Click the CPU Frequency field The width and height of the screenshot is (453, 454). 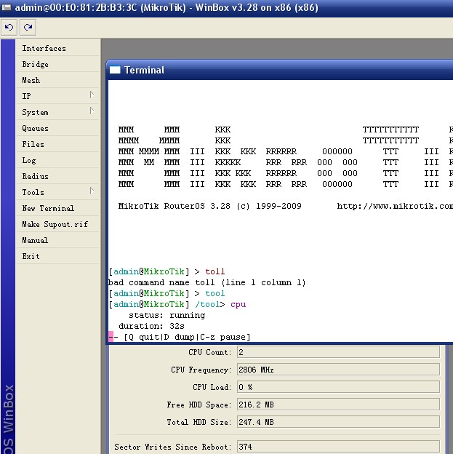pos(338,370)
